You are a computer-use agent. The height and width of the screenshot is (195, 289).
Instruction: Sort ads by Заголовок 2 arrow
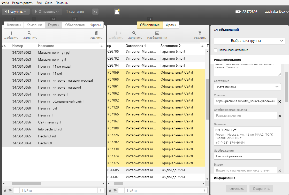click(x=202, y=46)
